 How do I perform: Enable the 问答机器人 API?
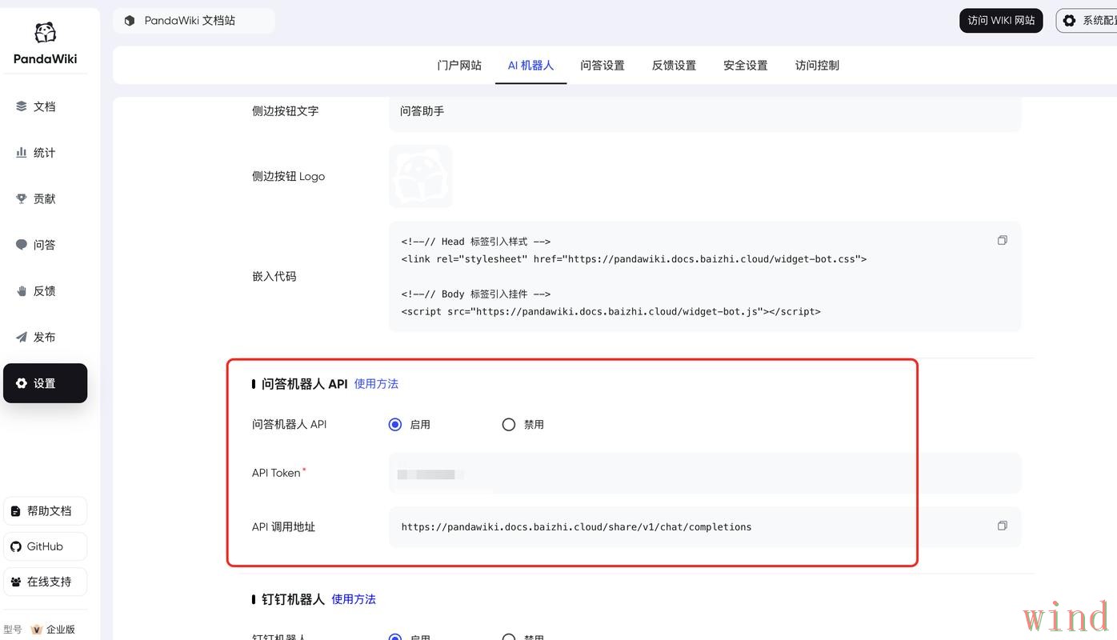tap(394, 423)
